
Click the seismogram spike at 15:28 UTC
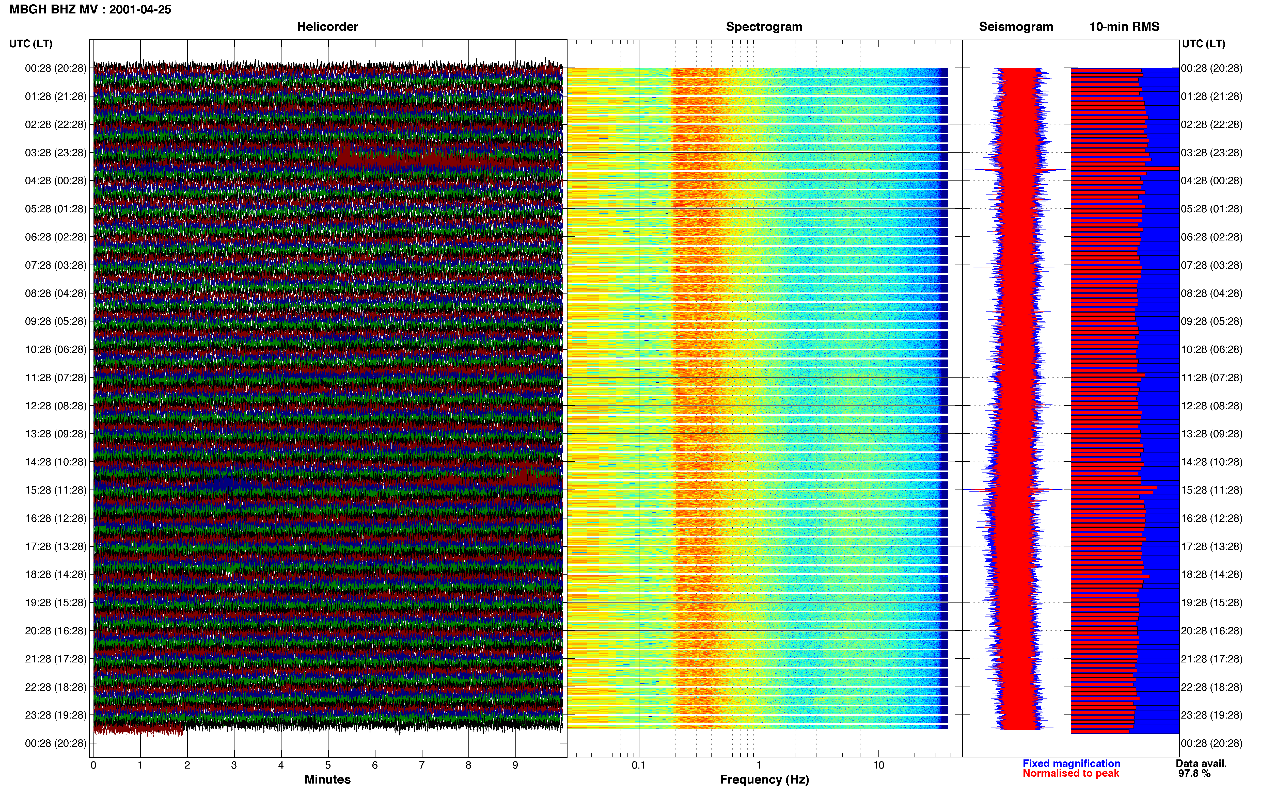[x=1012, y=490]
